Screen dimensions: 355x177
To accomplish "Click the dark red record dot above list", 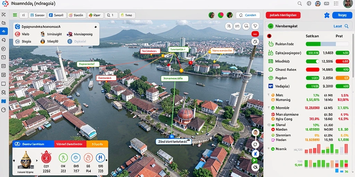I will pyautogui.click(x=269, y=36).
